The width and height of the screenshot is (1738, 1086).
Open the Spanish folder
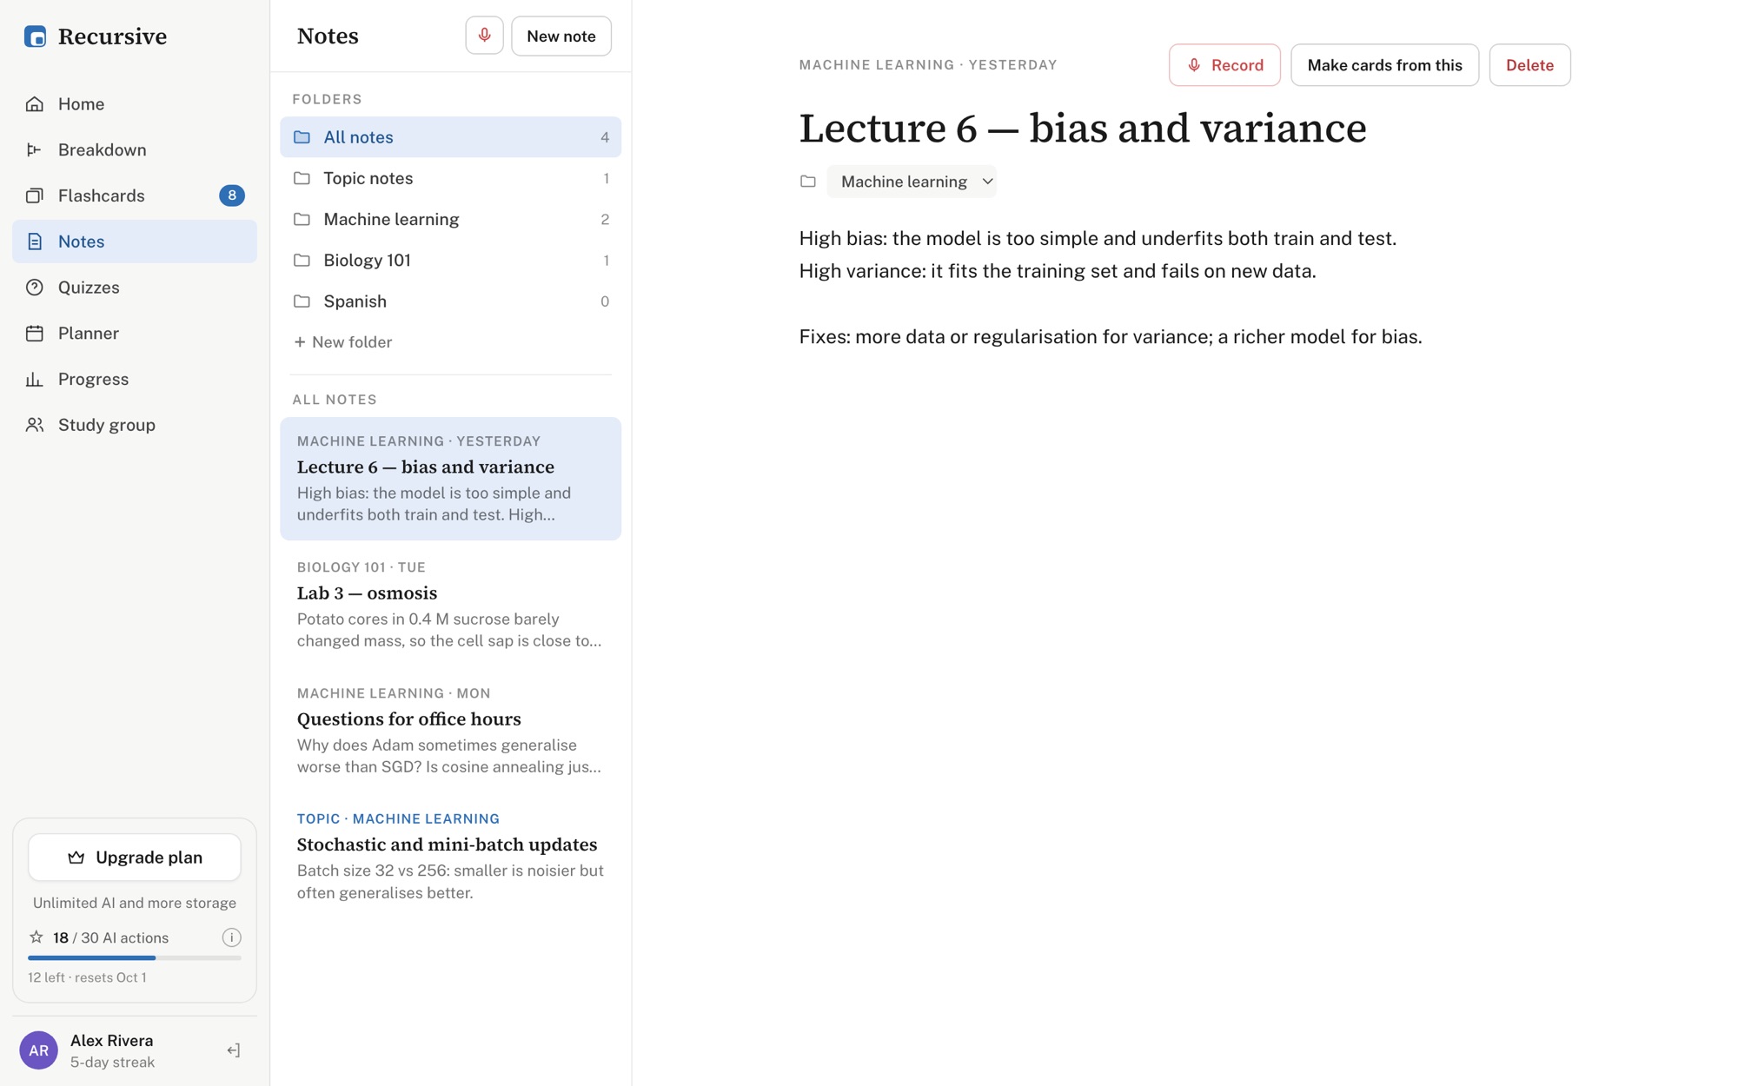point(450,301)
